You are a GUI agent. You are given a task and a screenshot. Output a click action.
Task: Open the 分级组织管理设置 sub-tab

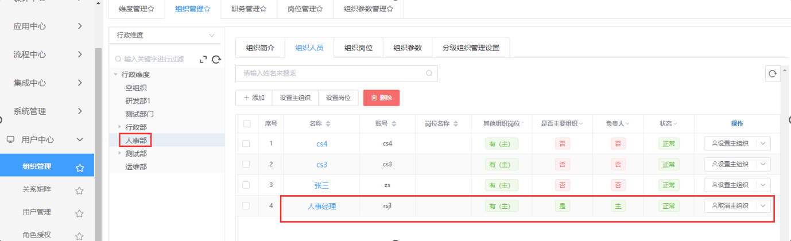point(471,48)
